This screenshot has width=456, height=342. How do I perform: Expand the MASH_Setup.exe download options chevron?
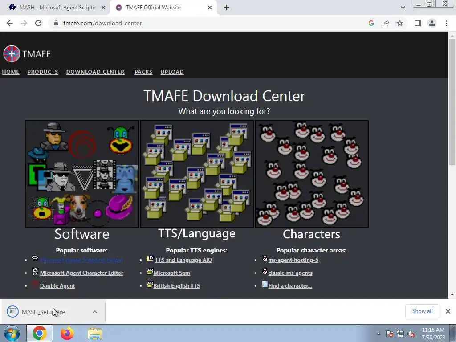[95, 312]
